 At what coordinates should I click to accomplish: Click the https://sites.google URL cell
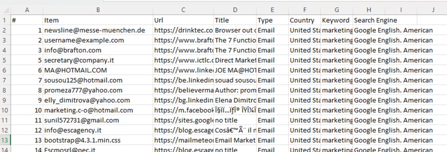[183, 120]
